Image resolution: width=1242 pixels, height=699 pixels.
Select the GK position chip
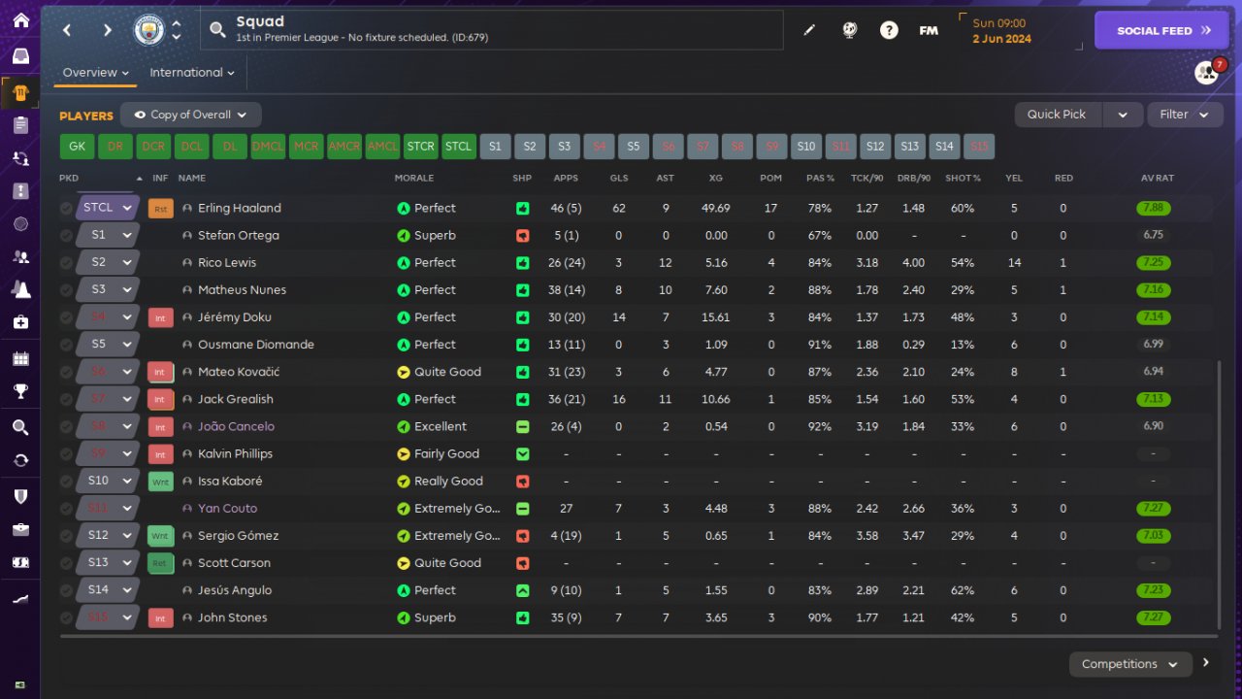(78, 147)
